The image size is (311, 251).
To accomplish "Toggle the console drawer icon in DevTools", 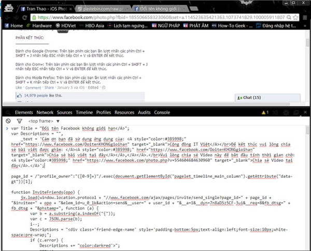I will 275,113.
